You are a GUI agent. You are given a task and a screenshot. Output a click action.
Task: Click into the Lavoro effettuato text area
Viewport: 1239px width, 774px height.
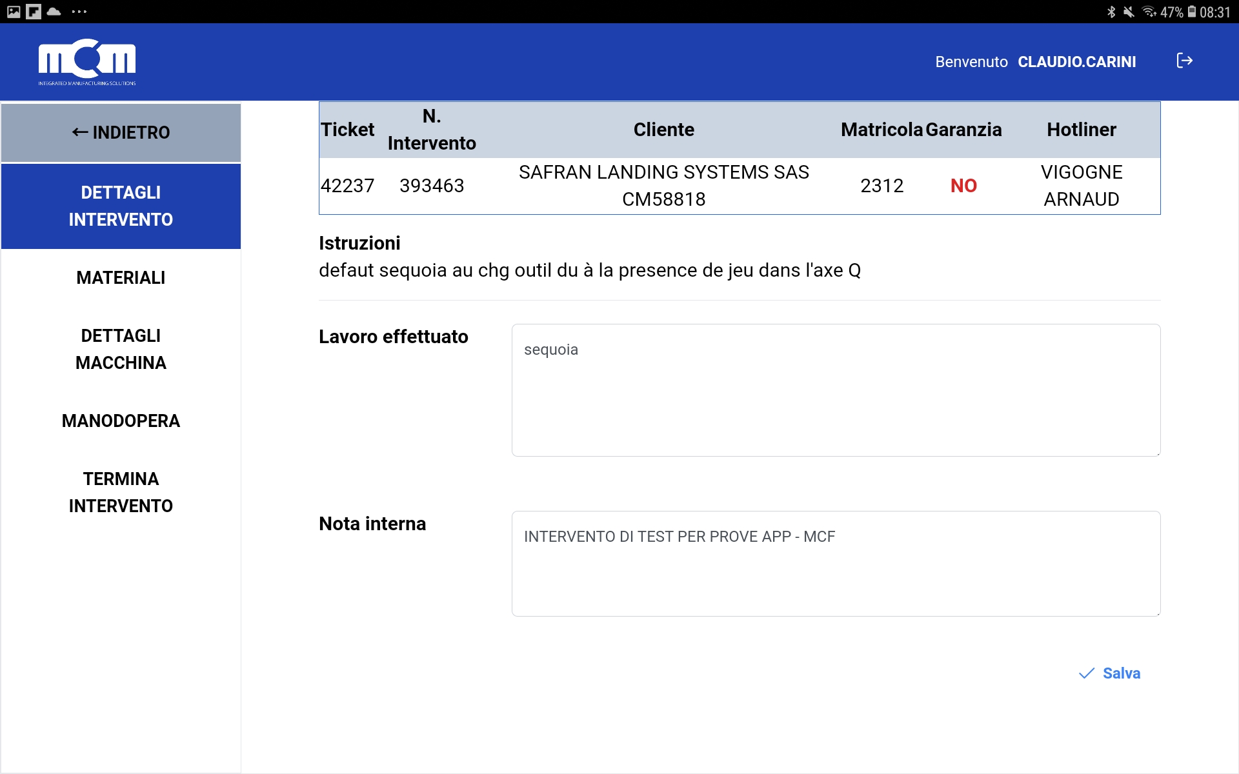[x=836, y=390]
